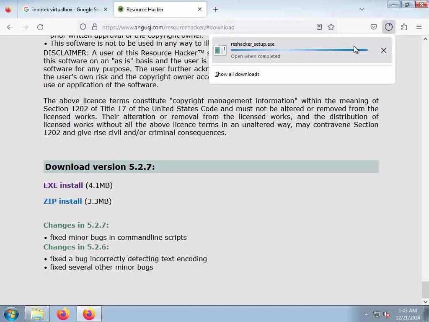This screenshot has height=322, width=429.
Task: Close the Google Search tab
Action: pos(106,9)
